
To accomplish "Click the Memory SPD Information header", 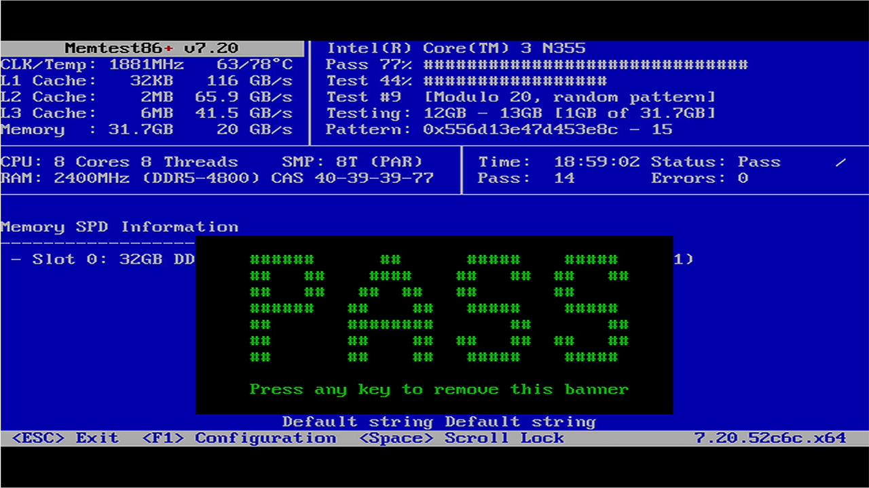I will coord(119,227).
